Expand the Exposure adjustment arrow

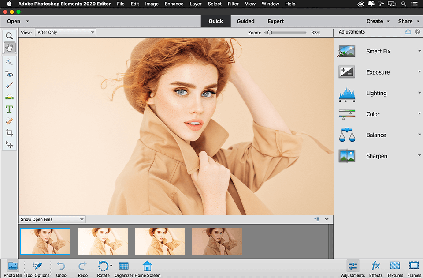[419, 71]
